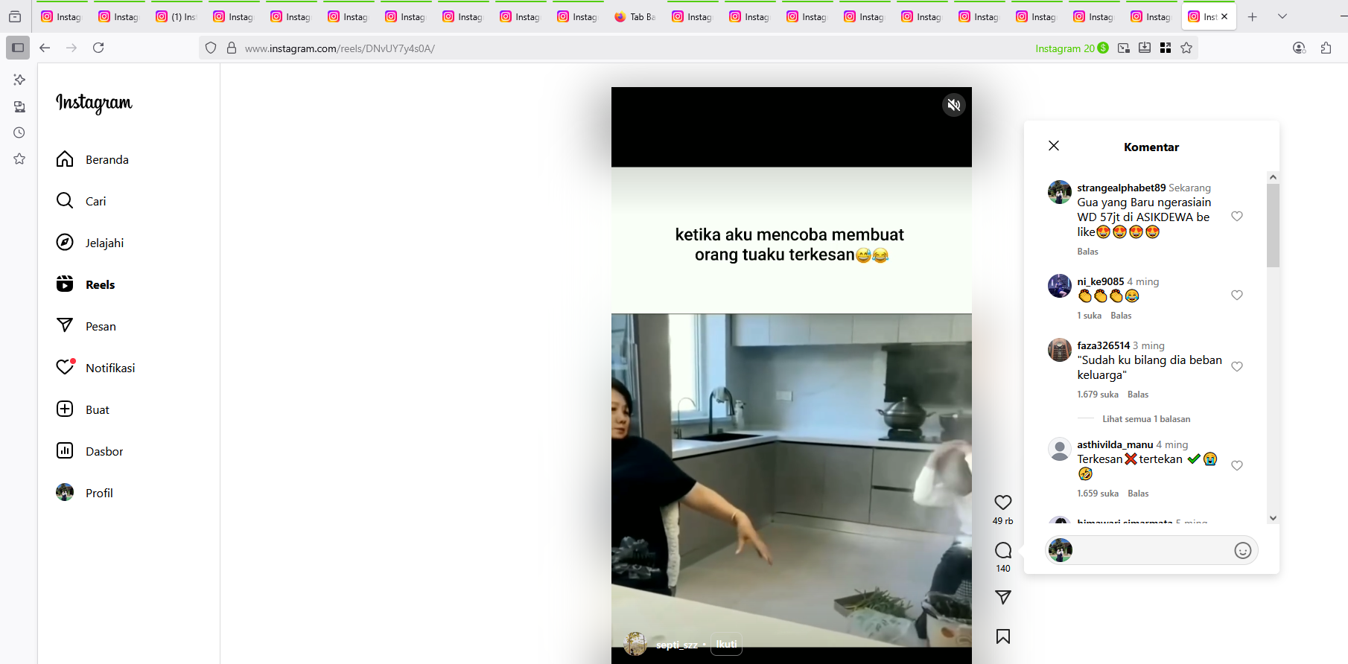The width and height of the screenshot is (1348, 664).
Task: Open Jelajahi explore page
Action: 90,243
